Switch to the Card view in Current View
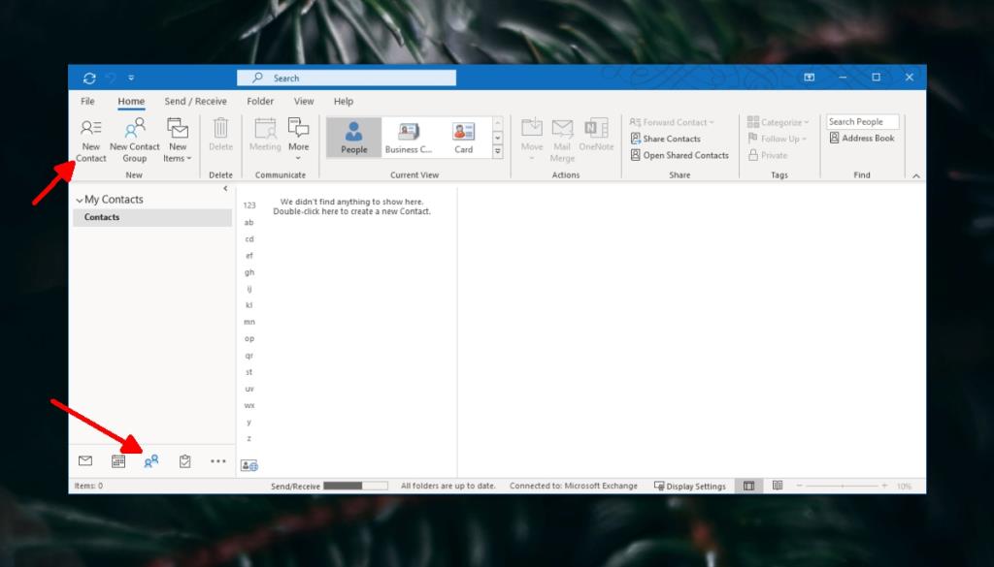The width and height of the screenshot is (994, 567). 461,136
